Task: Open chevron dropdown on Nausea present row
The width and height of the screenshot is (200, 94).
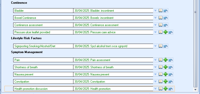Action: (155, 74)
